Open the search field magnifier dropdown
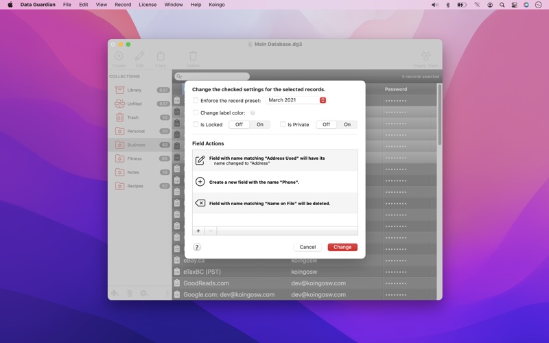 click(179, 76)
